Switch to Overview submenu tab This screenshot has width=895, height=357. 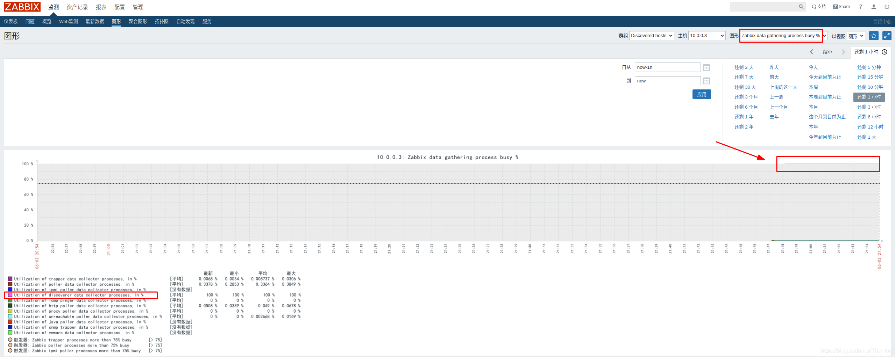pos(47,21)
